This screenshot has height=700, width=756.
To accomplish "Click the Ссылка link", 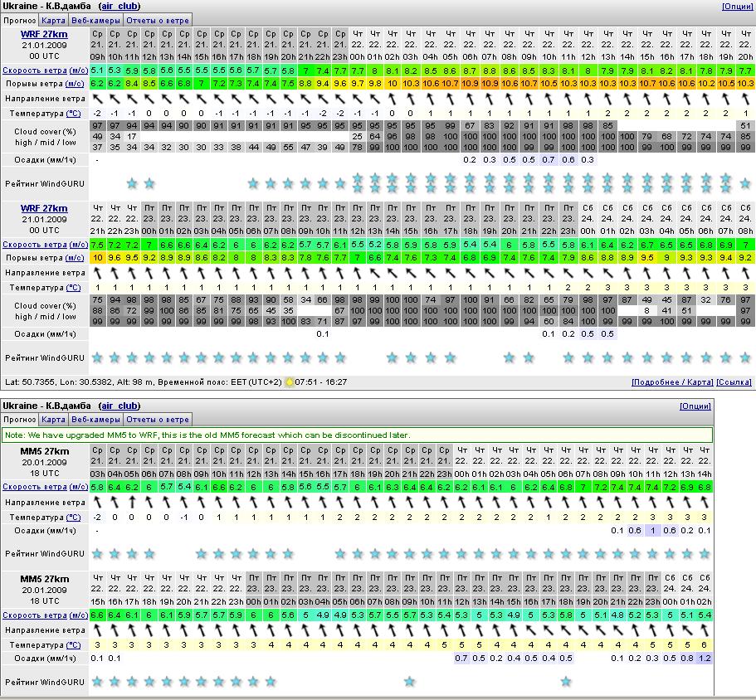I will pos(734,382).
